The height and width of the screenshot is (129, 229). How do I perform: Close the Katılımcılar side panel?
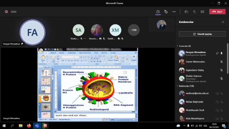pos(223,22)
